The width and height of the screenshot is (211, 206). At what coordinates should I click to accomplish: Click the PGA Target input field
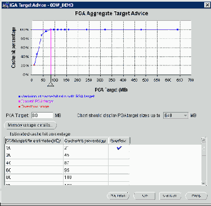pyautogui.click(x=42, y=115)
